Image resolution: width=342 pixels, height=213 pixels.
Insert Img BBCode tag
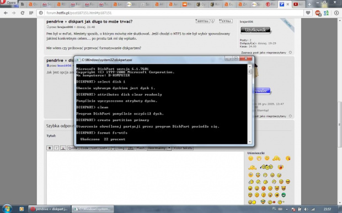coord(121,148)
